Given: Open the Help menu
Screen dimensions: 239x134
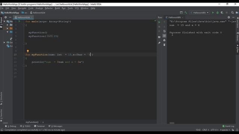Looking at the screenshot, I should click(x=93, y=8).
